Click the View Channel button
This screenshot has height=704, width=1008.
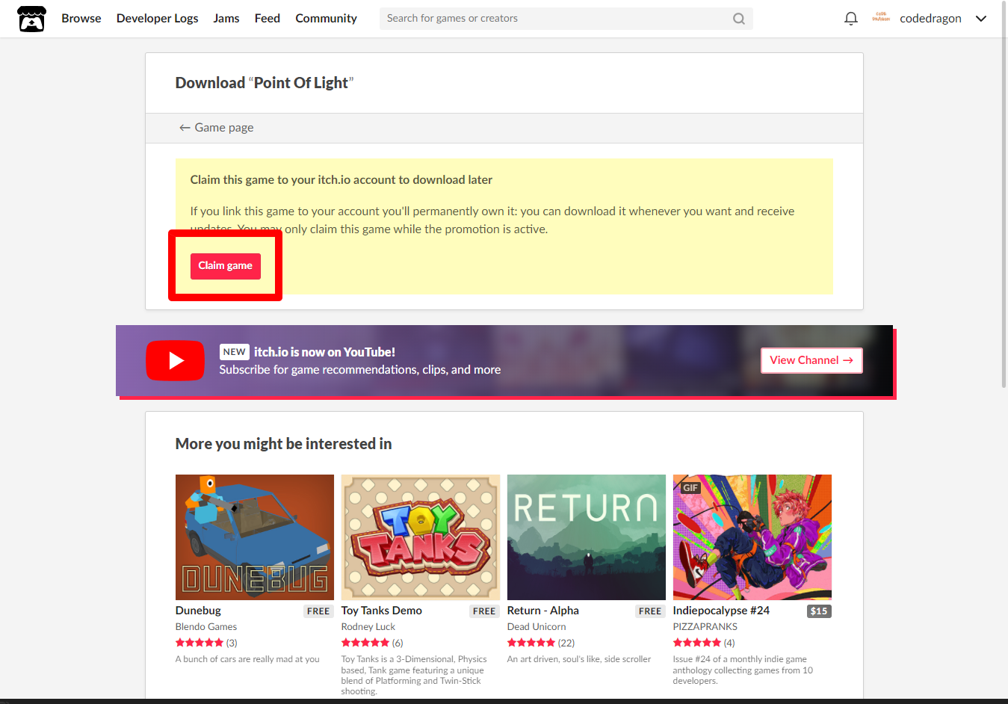[811, 360]
